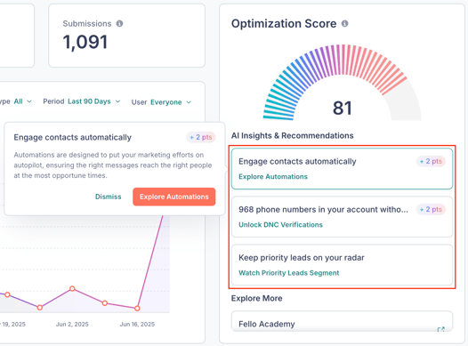Click the +2 pts badge in tooltip popup
Viewport: 468px width, 346px height.
[x=201, y=137]
